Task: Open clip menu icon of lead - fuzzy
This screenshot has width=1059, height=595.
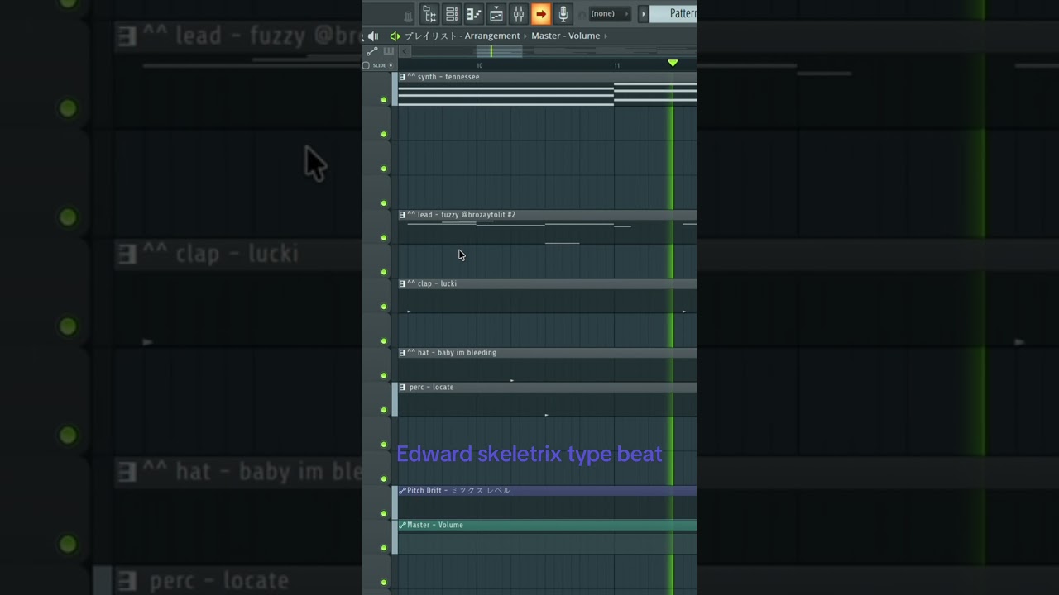Action: pyautogui.click(x=403, y=215)
